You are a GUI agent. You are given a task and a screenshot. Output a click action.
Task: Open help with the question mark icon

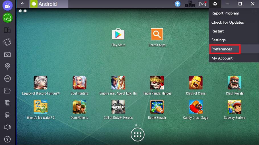7,139
